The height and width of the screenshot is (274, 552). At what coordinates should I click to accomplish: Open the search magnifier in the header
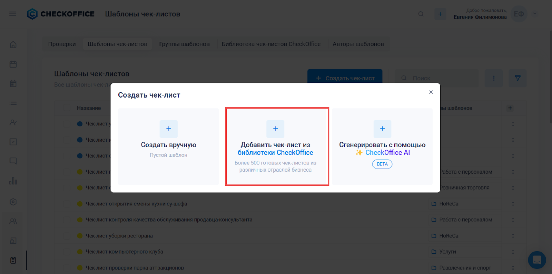(x=421, y=14)
